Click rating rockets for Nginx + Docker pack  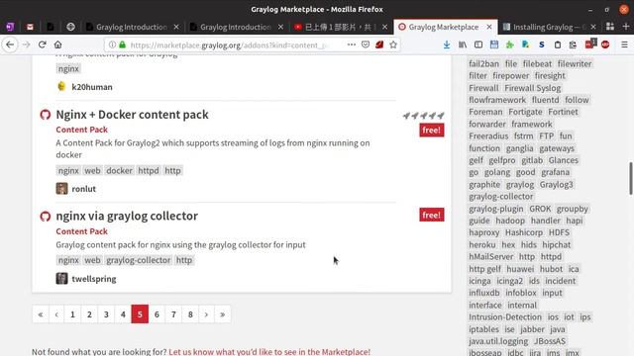coord(423,116)
